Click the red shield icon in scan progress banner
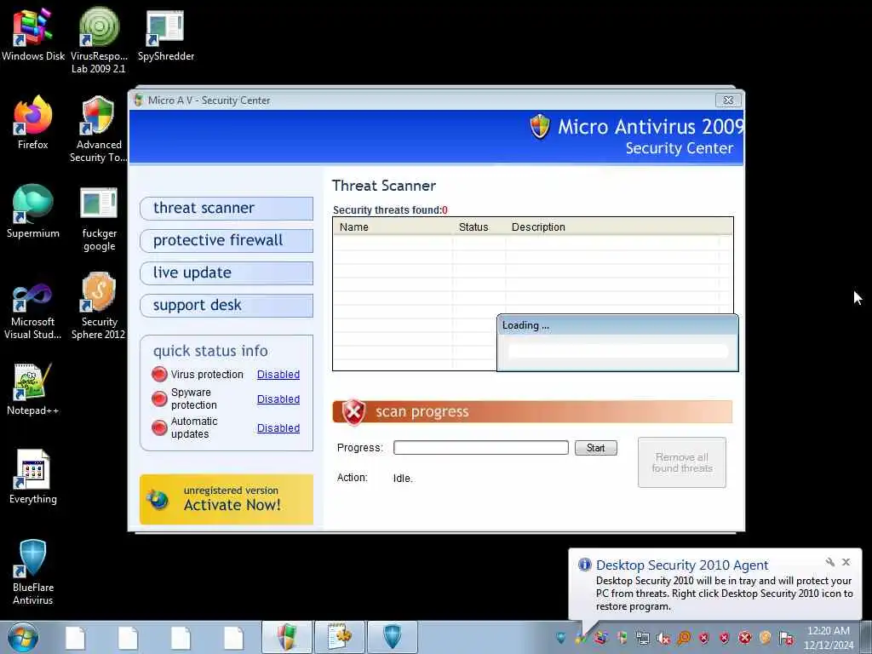872x654 pixels. tap(353, 412)
